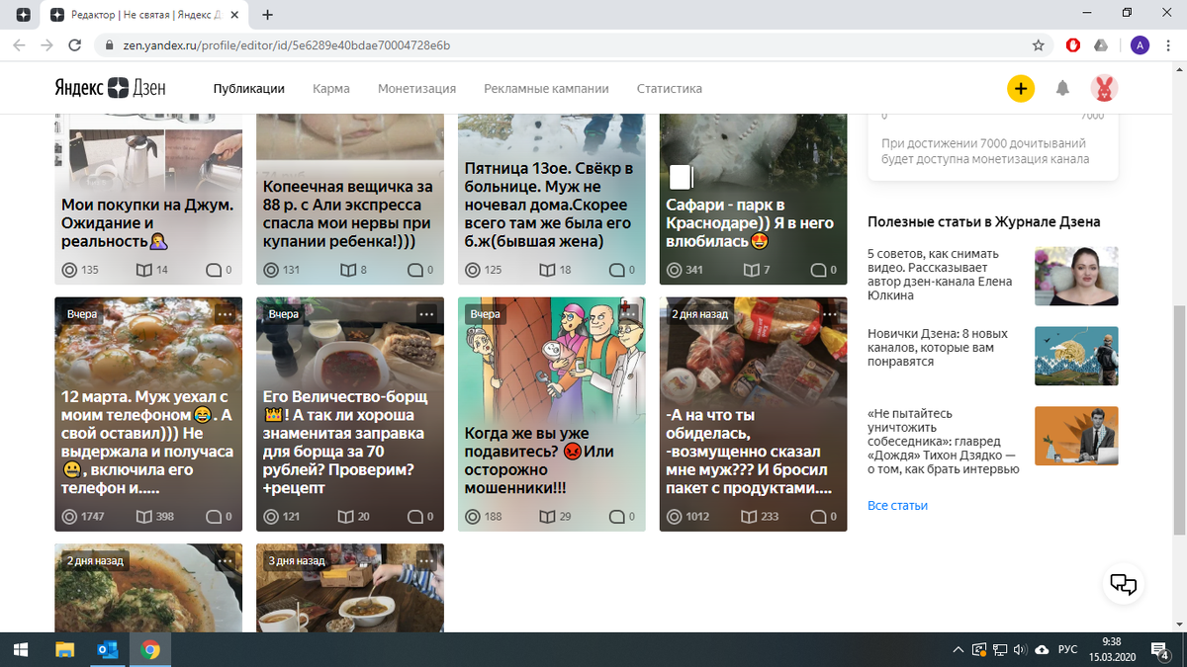Click reads book icon showing 18

(x=547, y=270)
